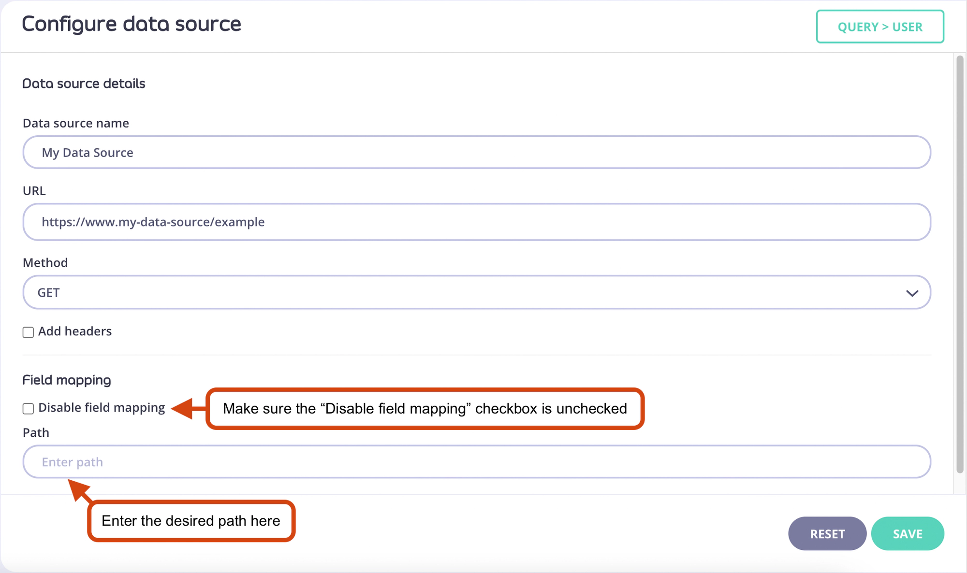The image size is (967, 573).
Task: Click the example URL text
Action: (153, 222)
